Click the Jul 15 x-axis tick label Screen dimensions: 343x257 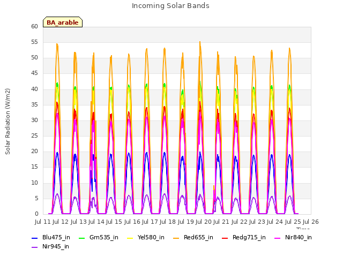114,222
